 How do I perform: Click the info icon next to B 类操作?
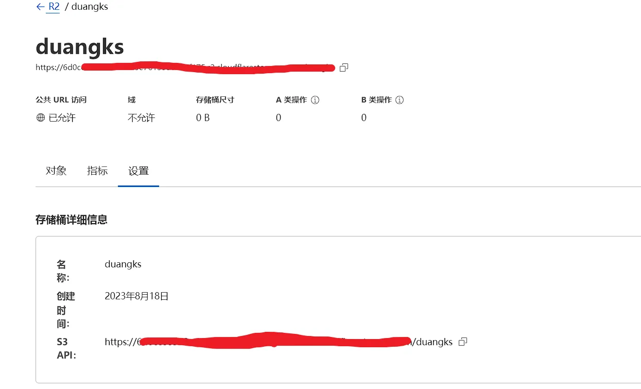[400, 100]
